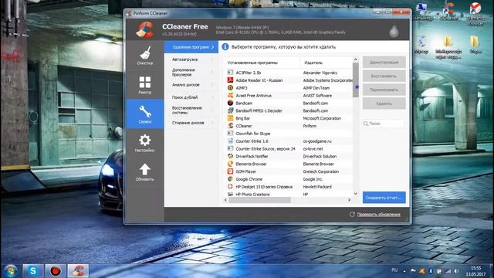
Task: Select the Сервис wrench section
Action: [145, 114]
